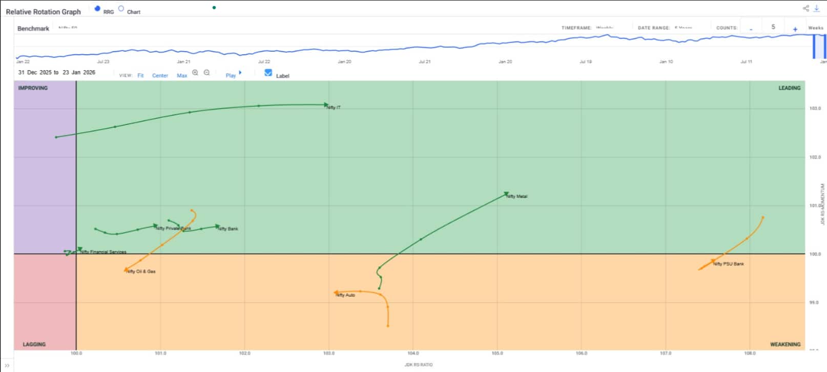Open the Benchmark dropdown
This screenshot has height=372, width=827.
[x=68, y=28]
